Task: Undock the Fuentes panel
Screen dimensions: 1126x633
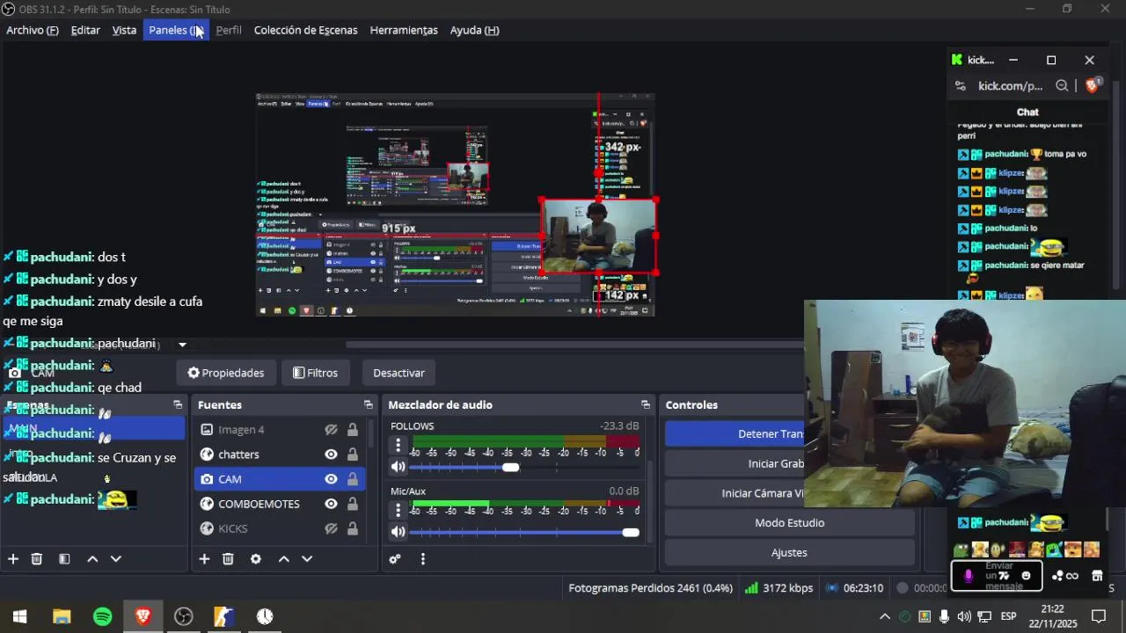Action: click(368, 404)
